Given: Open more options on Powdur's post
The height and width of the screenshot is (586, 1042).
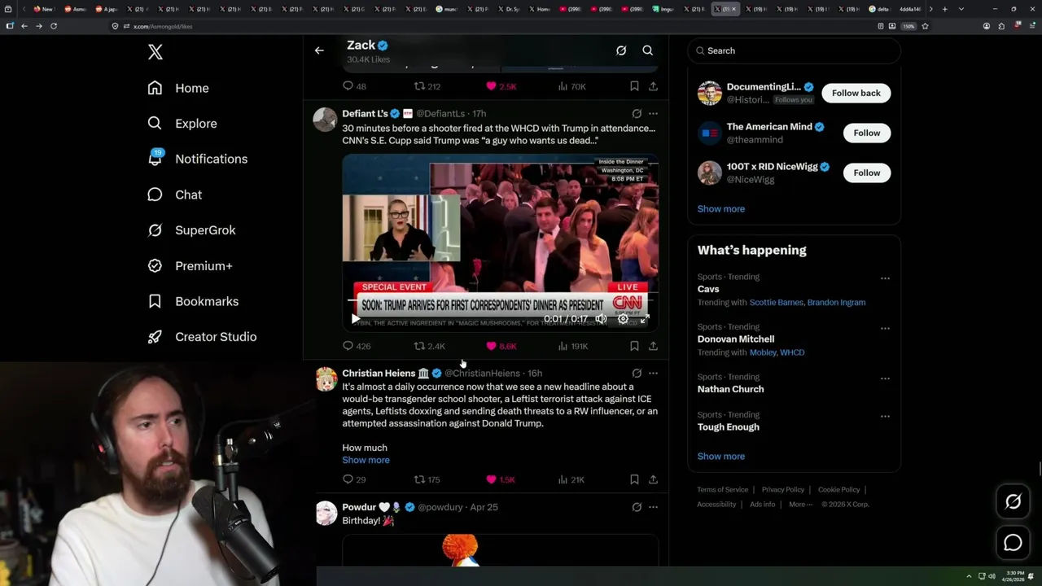Looking at the screenshot, I should (653, 507).
